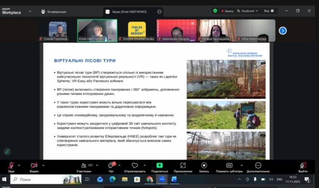The width and height of the screenshot is (319, 188).
Task: Expand video options arrow next to Видео
Action: tap(43, 165)
